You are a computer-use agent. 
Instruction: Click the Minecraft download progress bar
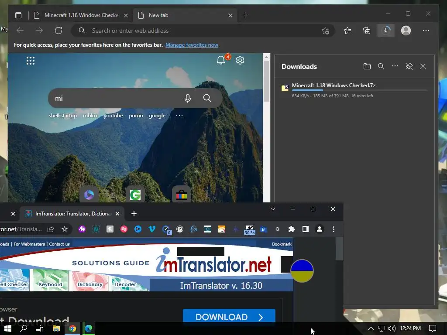point(359,90)
